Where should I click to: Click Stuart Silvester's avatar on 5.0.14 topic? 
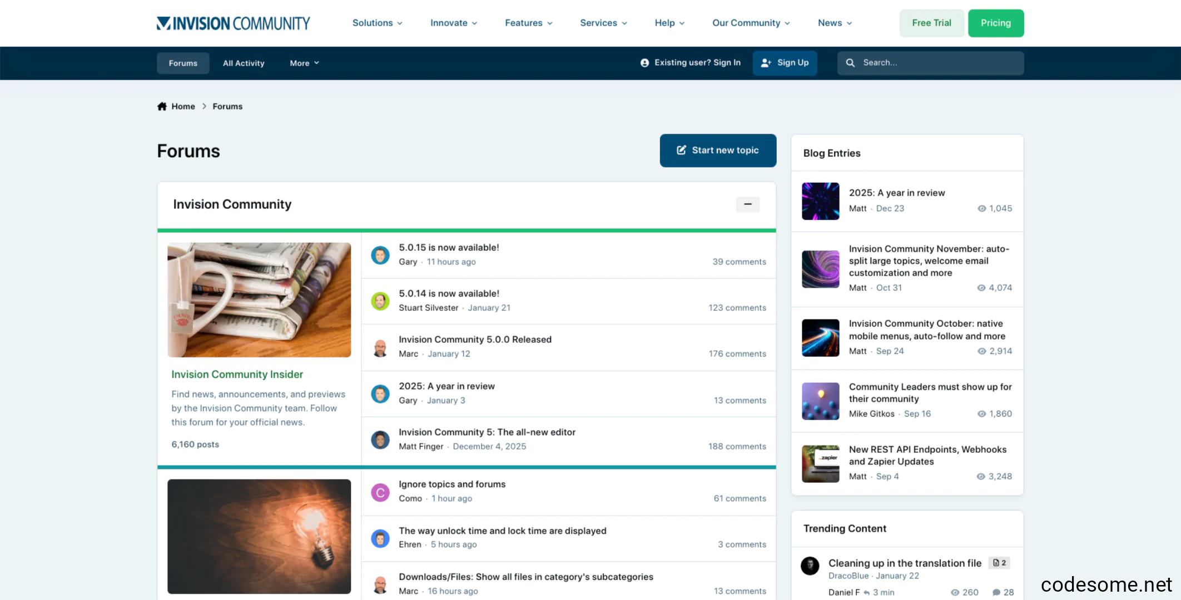(380, 301)
